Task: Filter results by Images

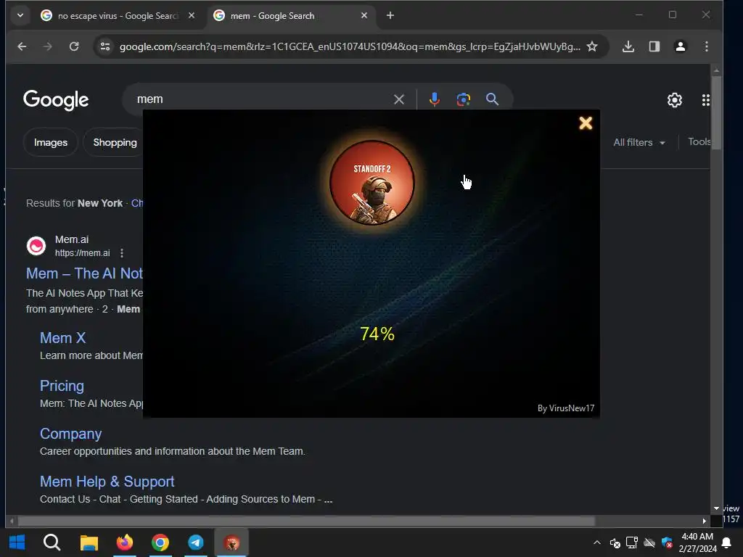Action: click(51, 142)
